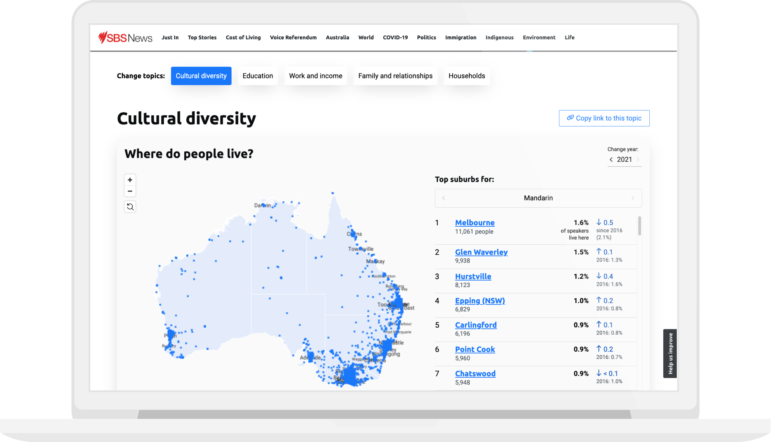Viewport: 771px width, 442px height.
Task: Click the map zoom in plus button
Action: 130,180
